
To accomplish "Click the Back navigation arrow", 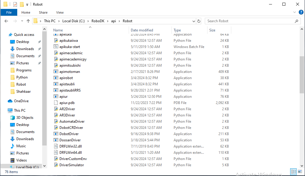I will tap(6, 21).
